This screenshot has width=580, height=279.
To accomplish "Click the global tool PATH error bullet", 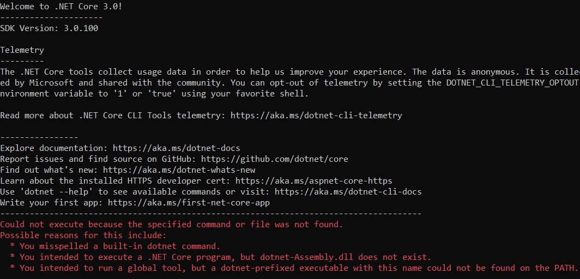I will [x=294, y=268].
